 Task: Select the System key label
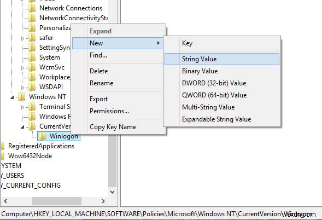point(50,57)
